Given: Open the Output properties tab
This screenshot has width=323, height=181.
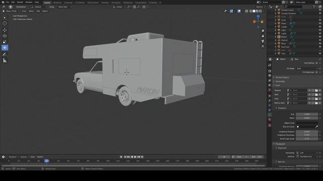Looking at the screenshot, I should (270, 76).
